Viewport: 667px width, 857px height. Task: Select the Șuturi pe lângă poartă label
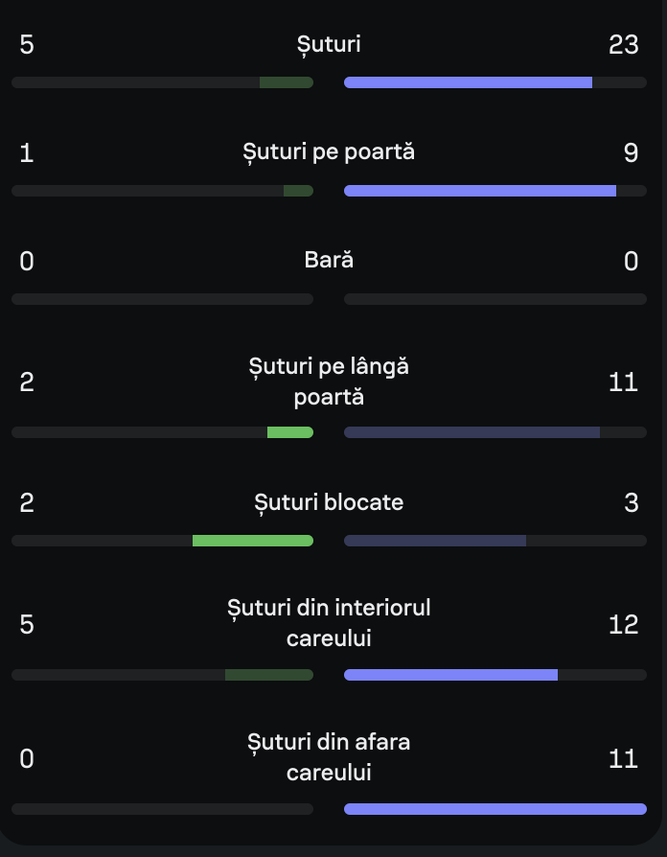329,382
